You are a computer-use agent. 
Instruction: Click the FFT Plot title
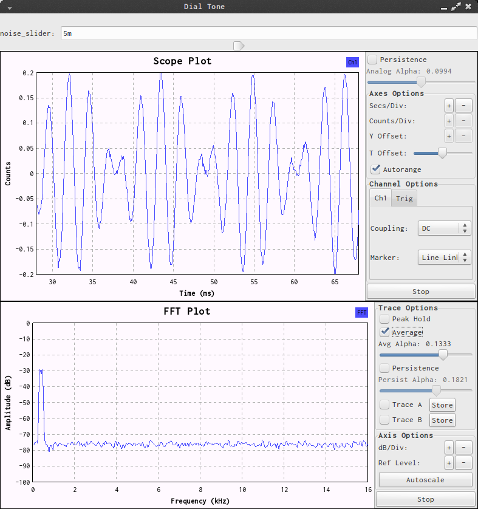tap(187, 312)
